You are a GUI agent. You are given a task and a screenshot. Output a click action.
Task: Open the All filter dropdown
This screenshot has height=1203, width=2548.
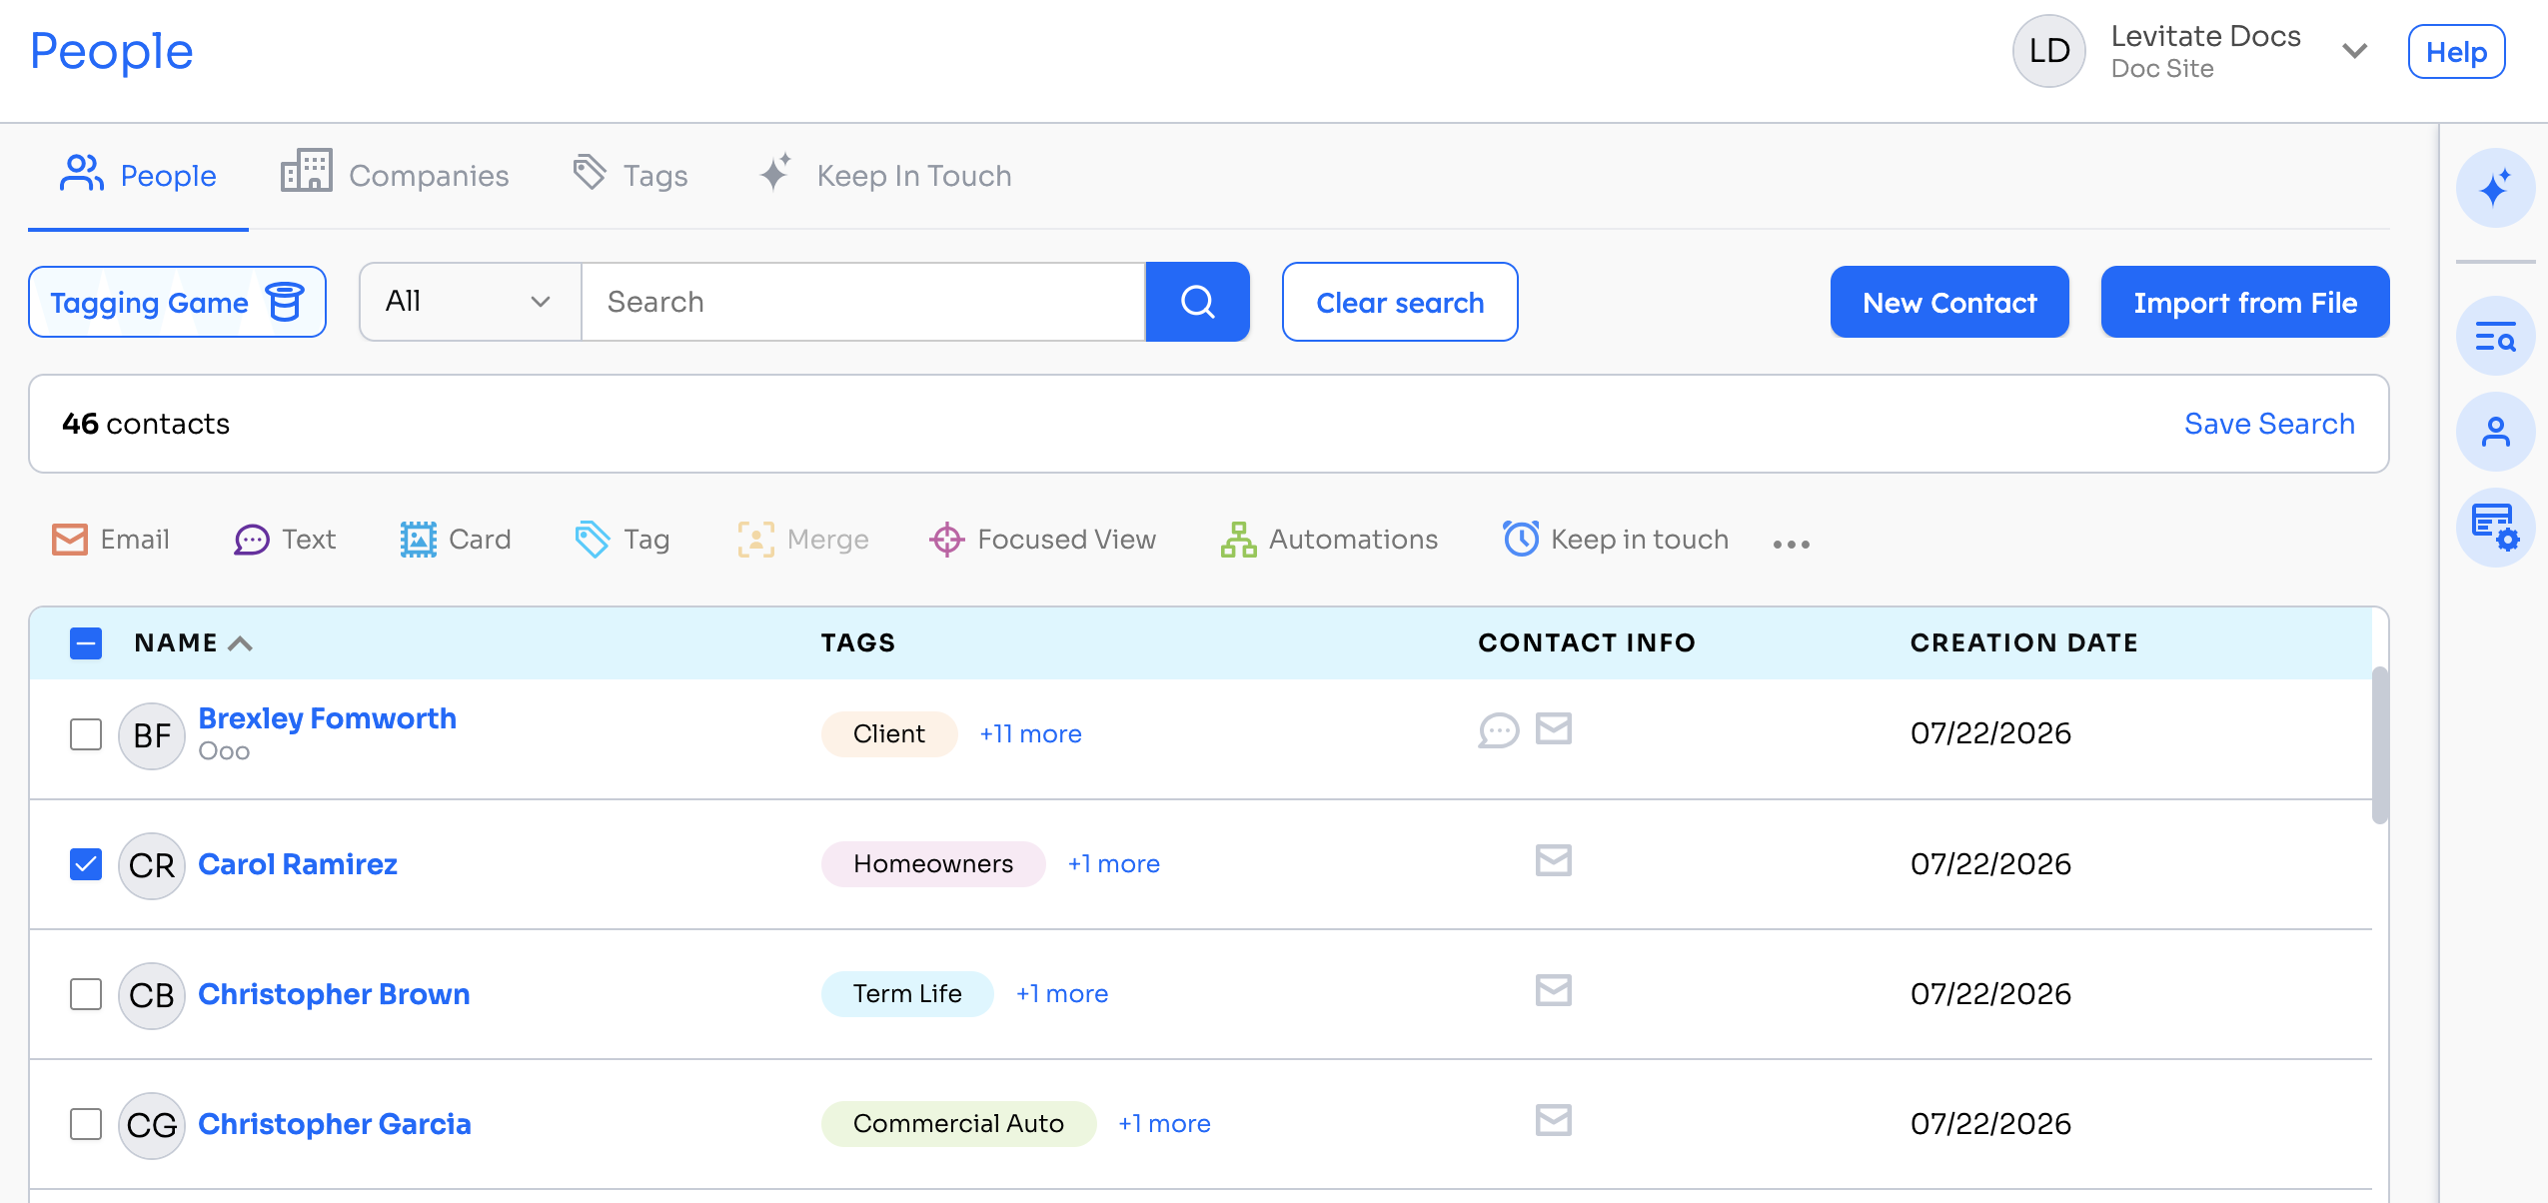tap(470, 302)
